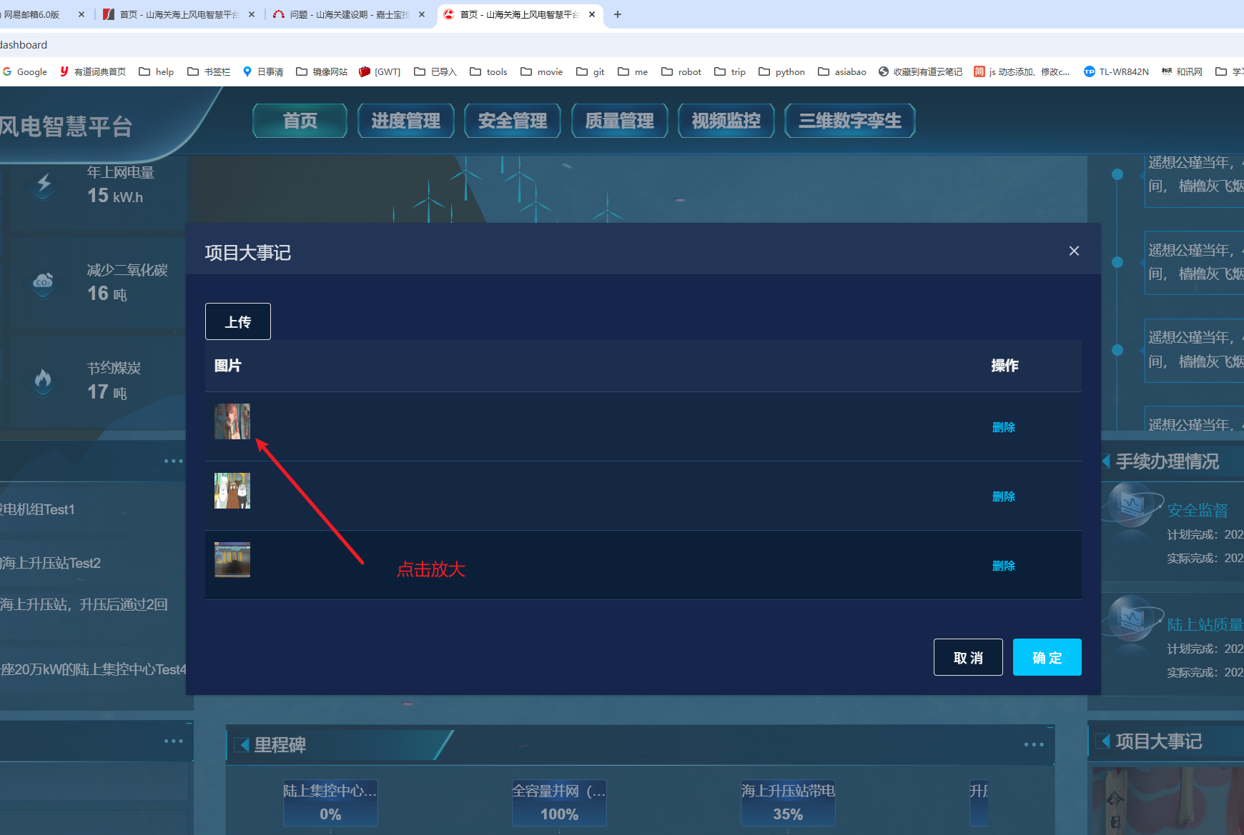Open the 镜像网站 bookmark folder

tap(322, 71)
